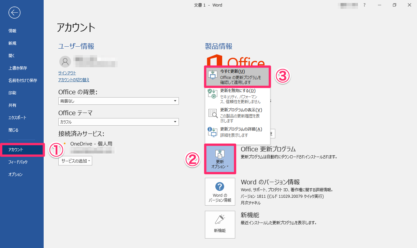Click the info icon for 更新プログラムの詳細

[212, 132]
